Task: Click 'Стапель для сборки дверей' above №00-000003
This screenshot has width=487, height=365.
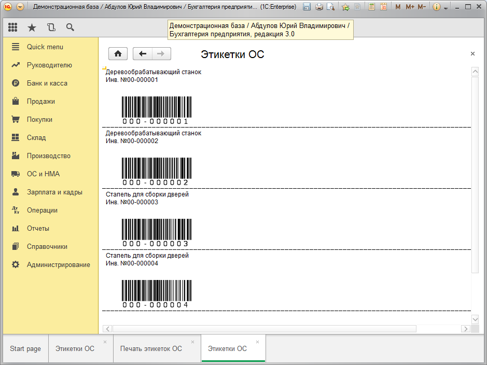Action: tap(147, 194)
